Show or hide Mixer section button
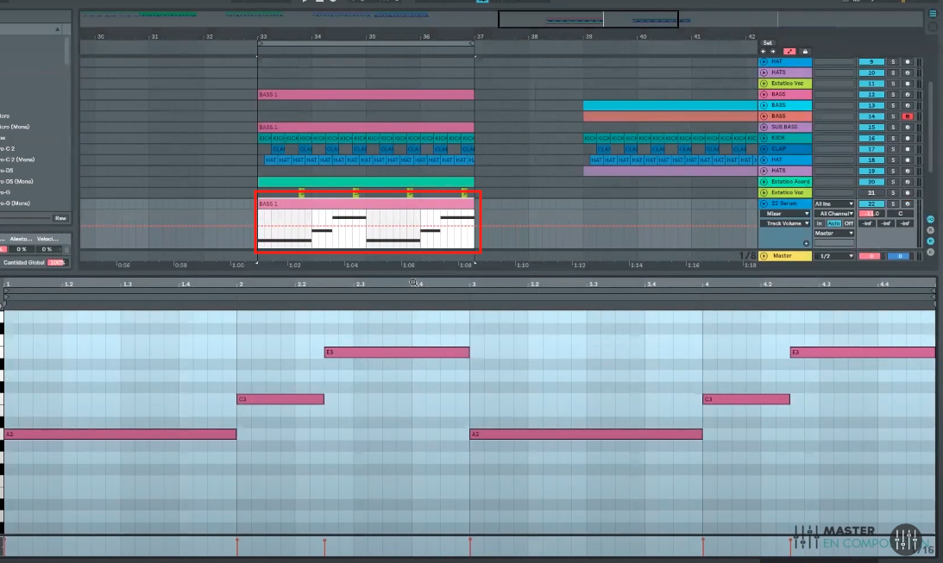943x563 pixels. point(930,241)
